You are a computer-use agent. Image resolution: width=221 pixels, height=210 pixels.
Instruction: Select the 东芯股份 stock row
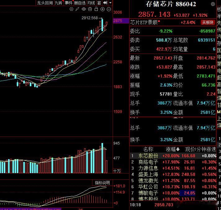[173, 156]
